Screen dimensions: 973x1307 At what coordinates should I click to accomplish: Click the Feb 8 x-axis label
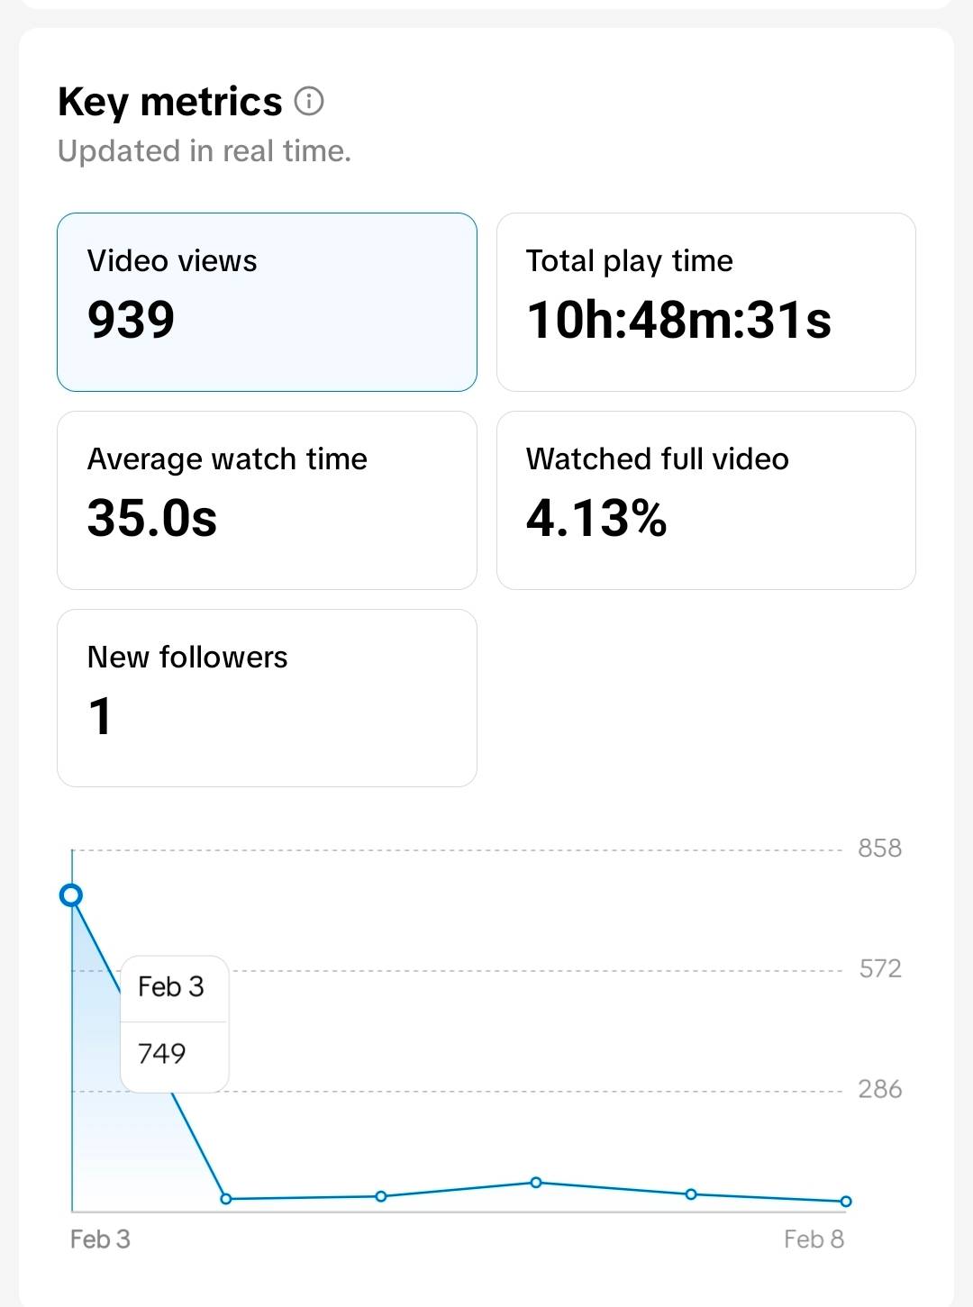814,1239
